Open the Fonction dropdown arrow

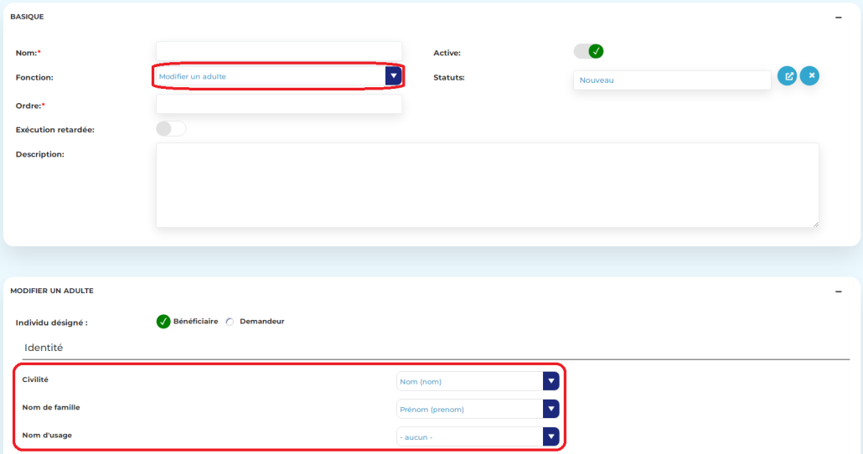click(393, 76)
